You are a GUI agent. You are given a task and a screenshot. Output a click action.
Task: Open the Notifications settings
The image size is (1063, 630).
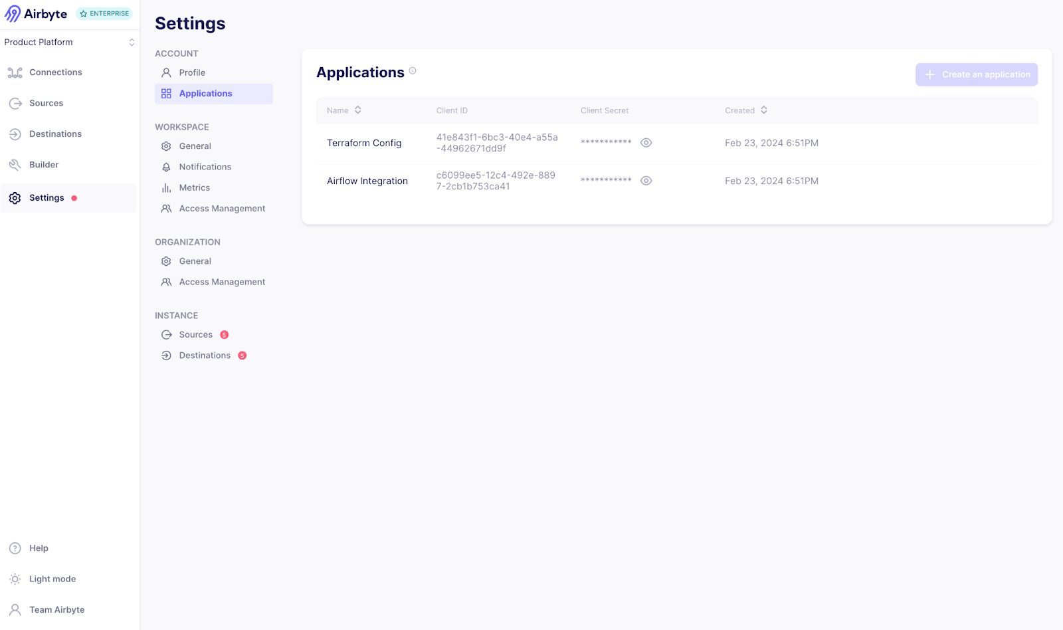click(x=205, y=167)
